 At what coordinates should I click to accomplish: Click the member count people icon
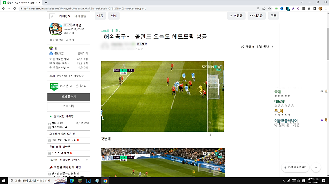point(51,53)
